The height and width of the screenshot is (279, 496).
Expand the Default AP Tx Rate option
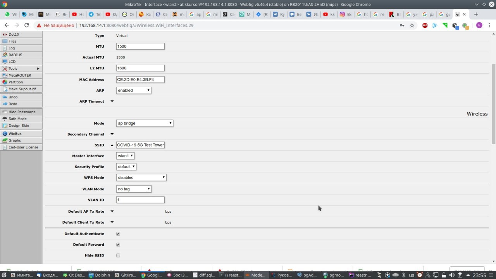pyautogui.click(x=112, y=212)
